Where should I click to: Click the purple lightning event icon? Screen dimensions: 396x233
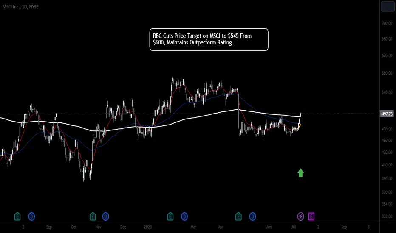tap(300, 216)
